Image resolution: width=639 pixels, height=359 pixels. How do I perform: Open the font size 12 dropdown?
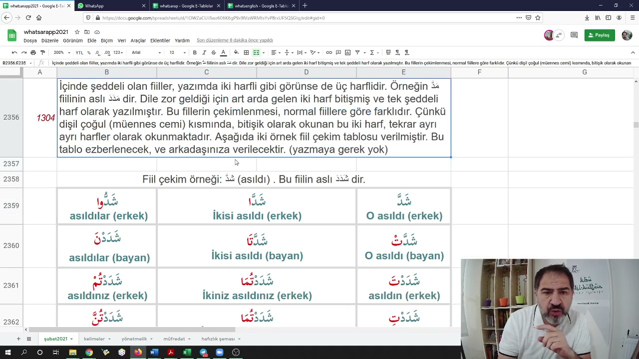[177, 52]
